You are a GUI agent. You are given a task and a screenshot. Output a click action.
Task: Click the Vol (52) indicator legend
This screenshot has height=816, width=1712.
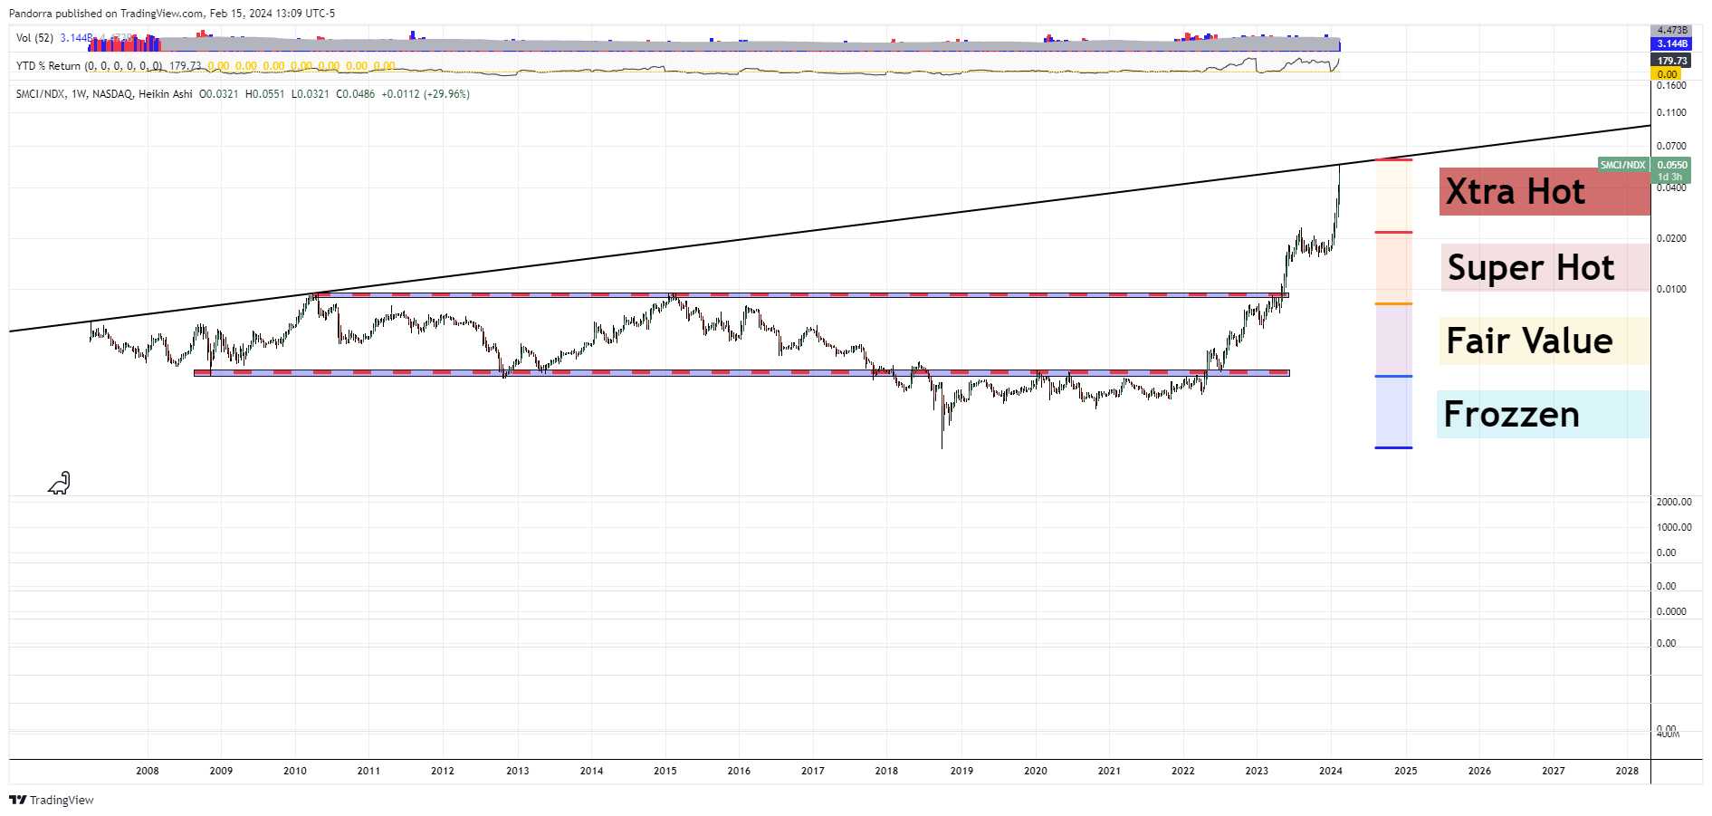[x=34, y=38]
